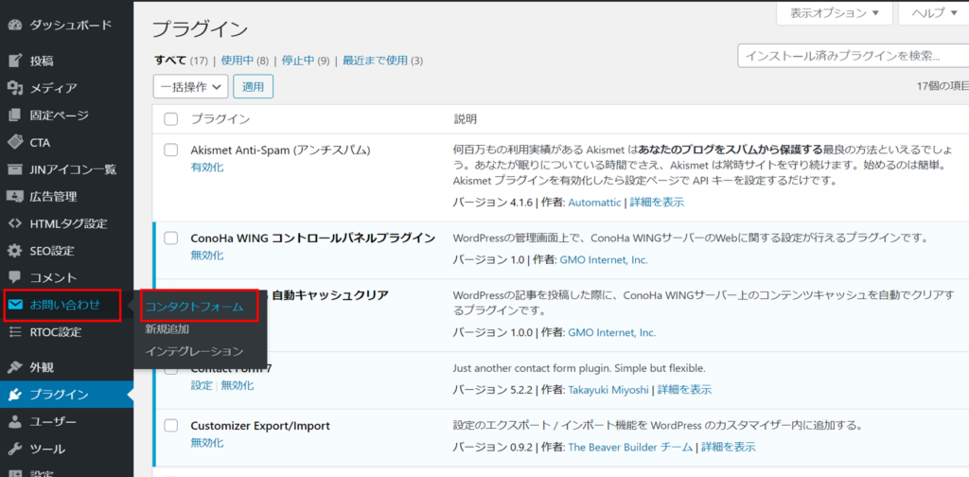This screenshot has width=969, height=477.
Task: Click the plug icon beside プラグイン
Action: (x=15, y=395)
